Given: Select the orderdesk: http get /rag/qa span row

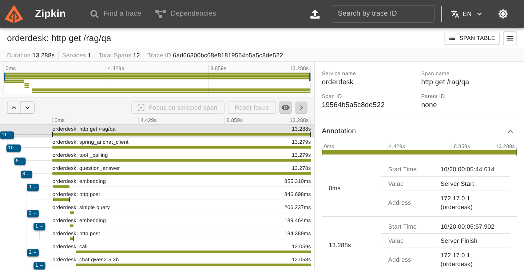Looking at the screenshot, I should (157, 131).
